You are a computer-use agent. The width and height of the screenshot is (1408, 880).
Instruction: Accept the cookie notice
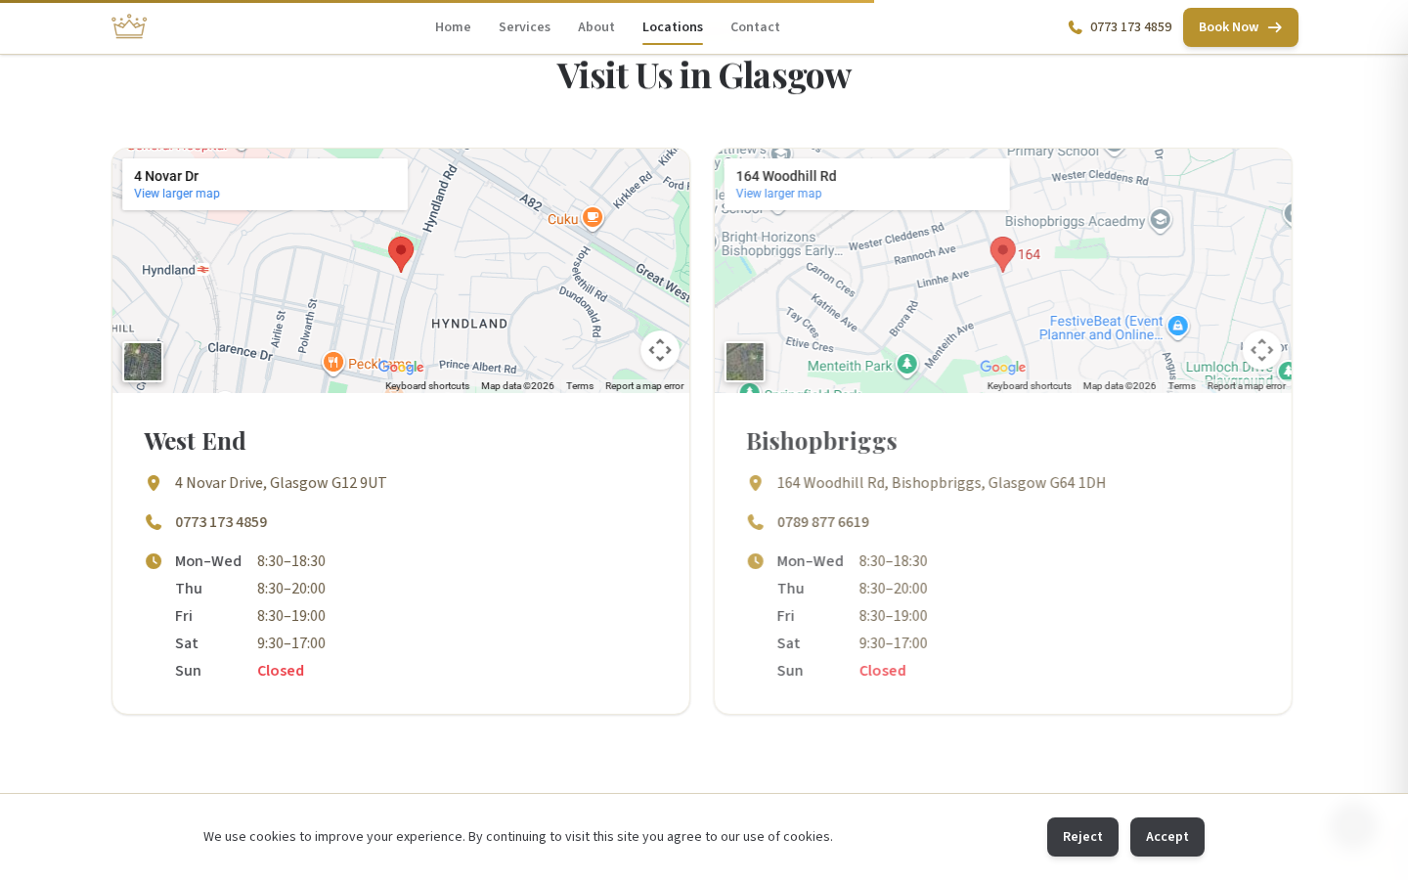pyautogui.click(x=1166, y=837)
